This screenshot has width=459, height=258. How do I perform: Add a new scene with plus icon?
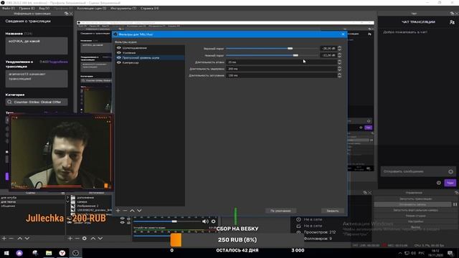pyautogui.click(x=4, y=239)
